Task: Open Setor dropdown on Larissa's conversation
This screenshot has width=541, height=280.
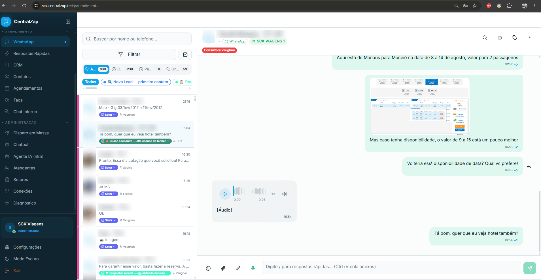Action: pyautogui.click(x=109, y=194)
